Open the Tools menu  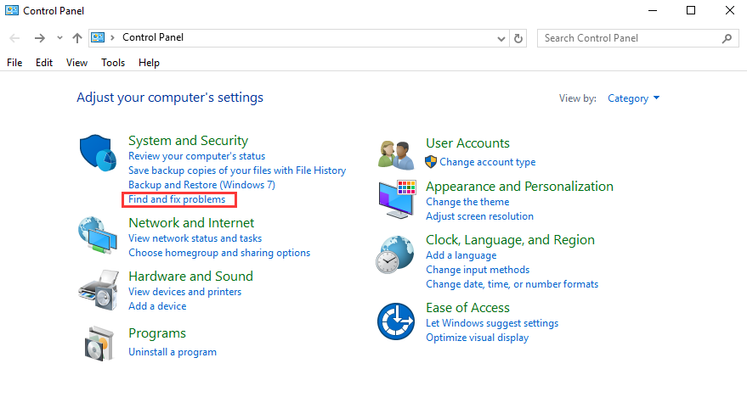point(113,63)
